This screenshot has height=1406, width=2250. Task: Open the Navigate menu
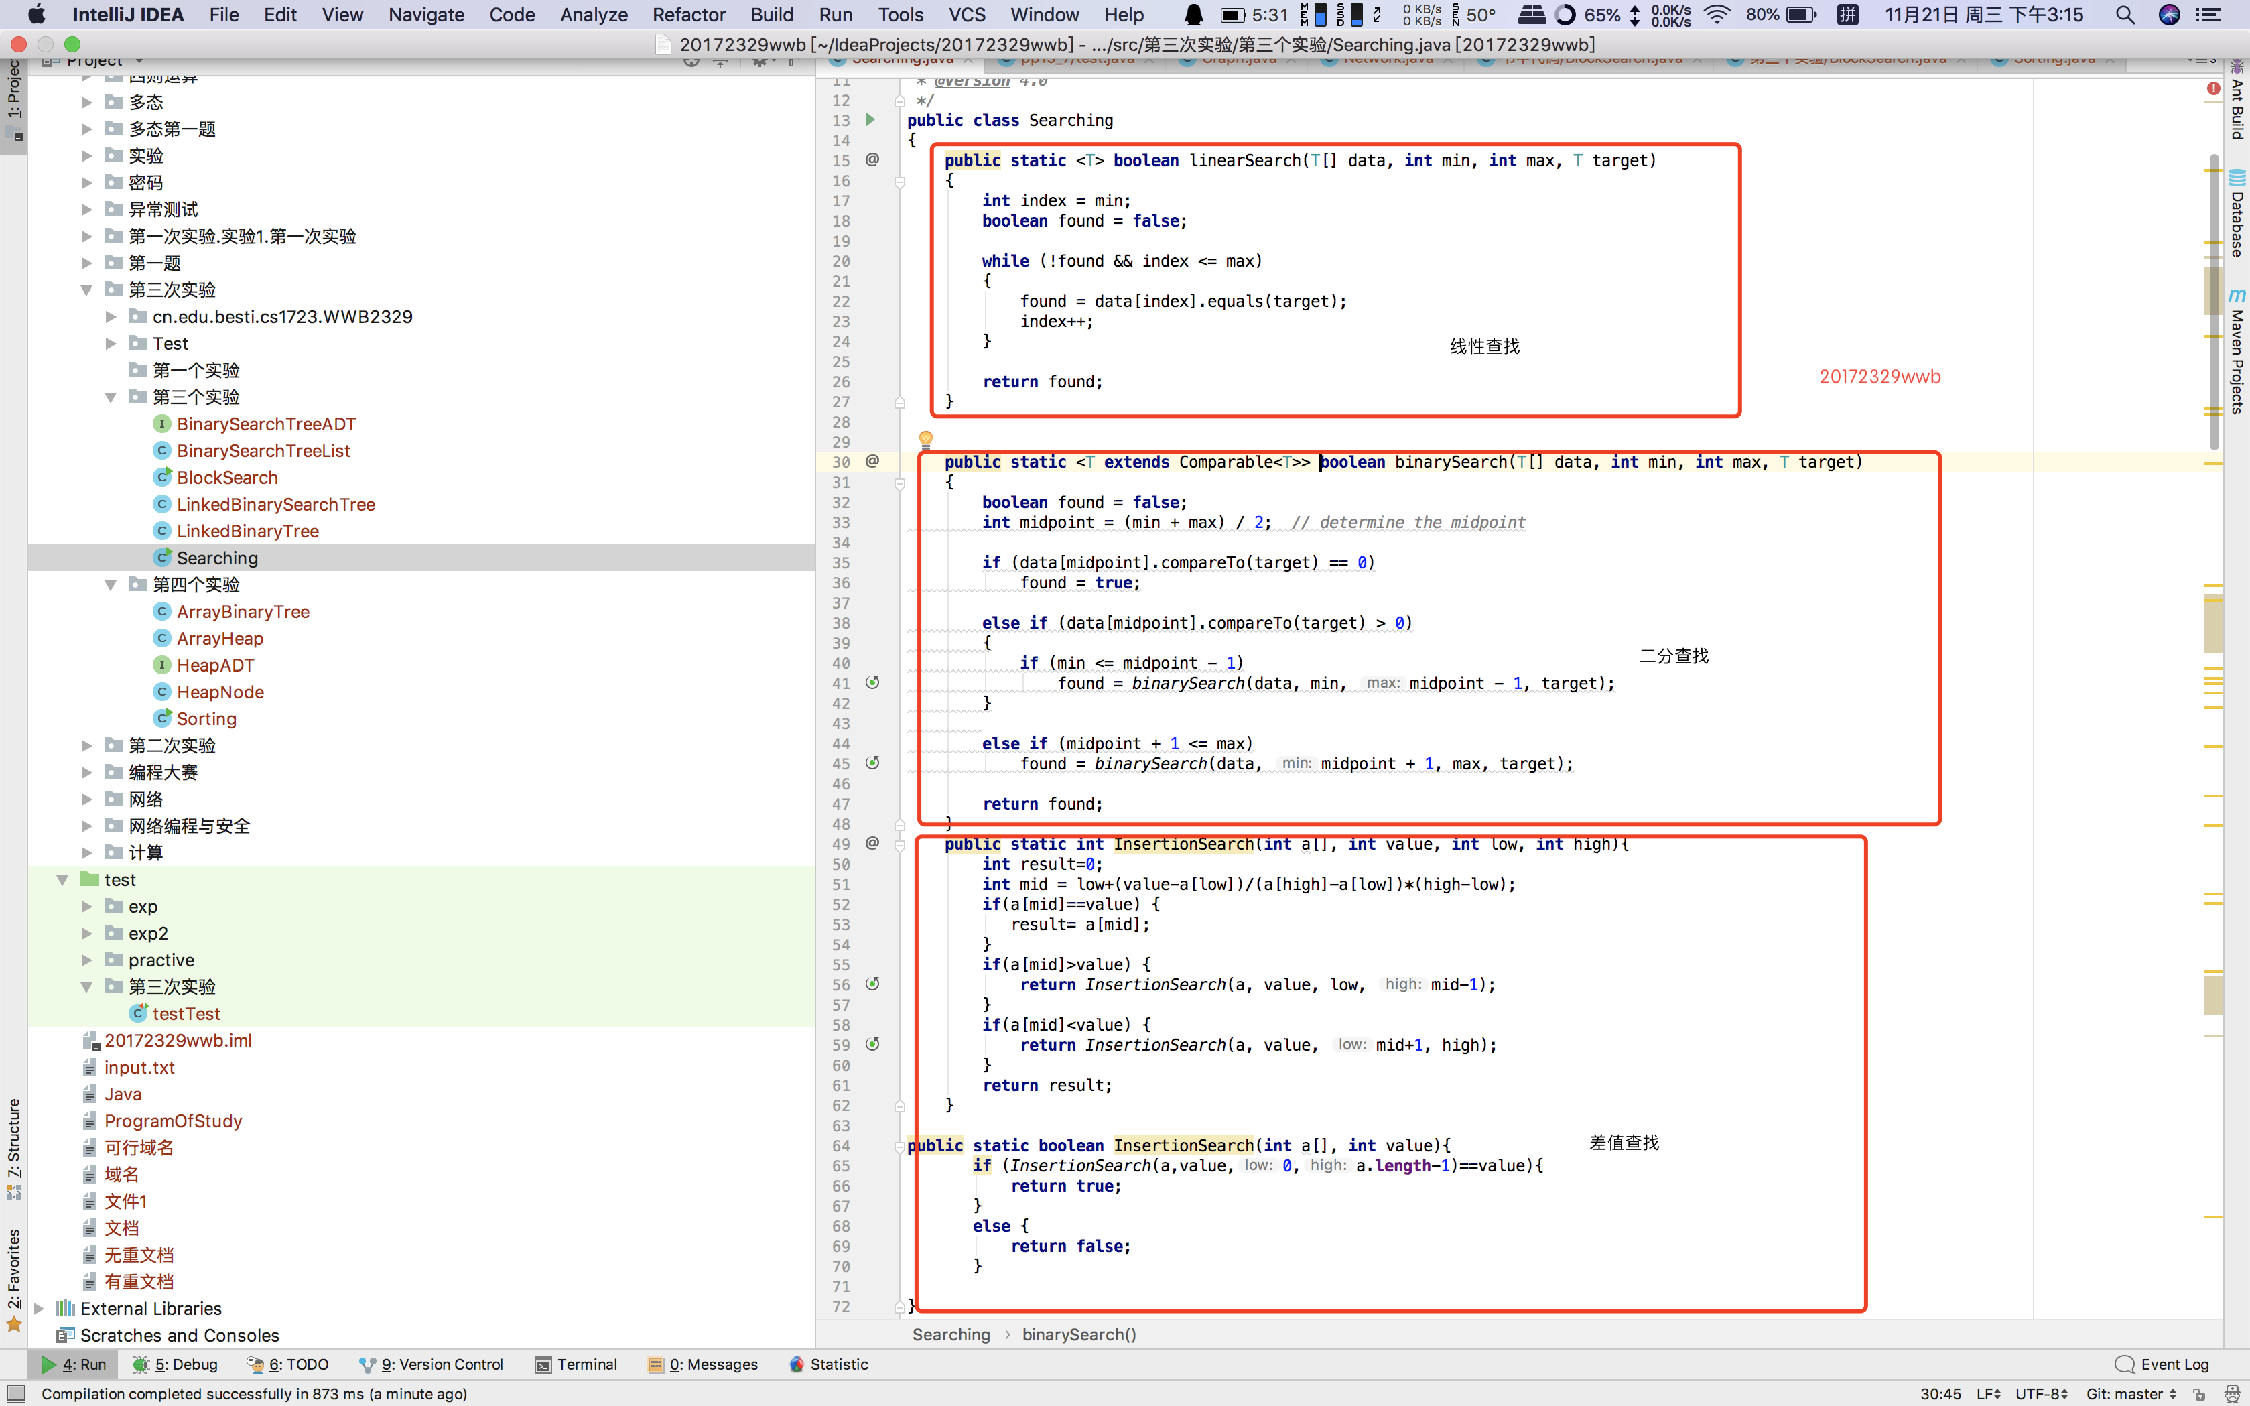click(x=426, y=15)
